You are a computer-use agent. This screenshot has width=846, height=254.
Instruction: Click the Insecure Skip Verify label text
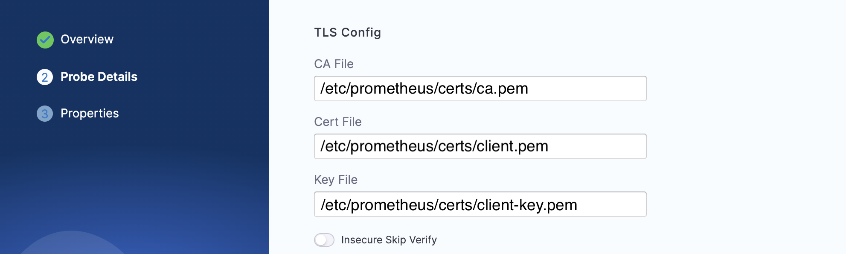pyautogui.click(x=389, y=240)
